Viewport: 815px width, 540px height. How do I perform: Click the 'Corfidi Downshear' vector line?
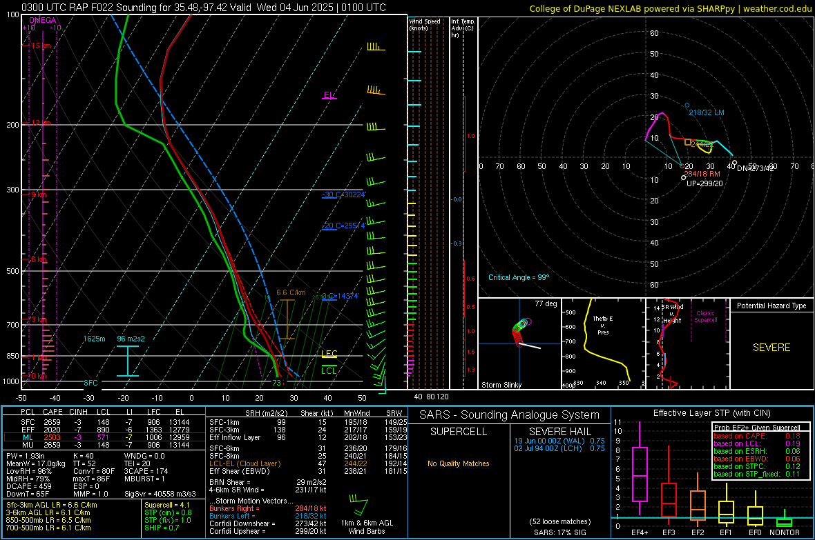268,523
